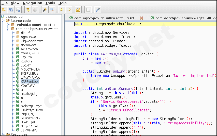
Task: Navigate forward with right arrow icon
Action: click(68, 10)
